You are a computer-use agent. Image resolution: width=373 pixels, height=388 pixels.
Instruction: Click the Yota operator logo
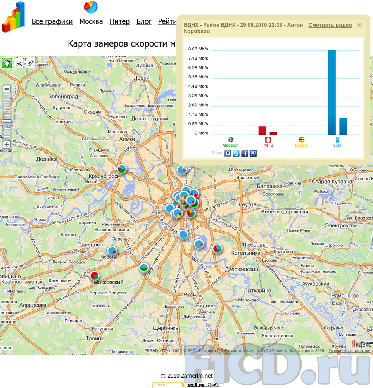click(337, 140)
